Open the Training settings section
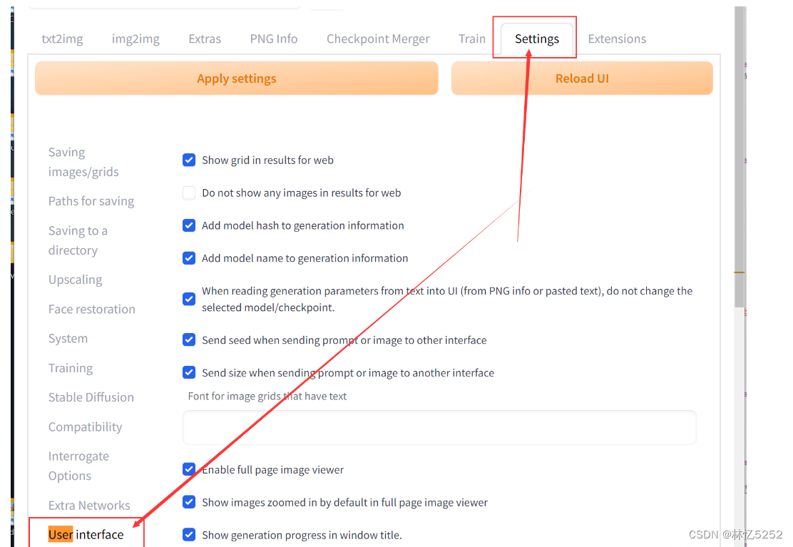793x547 pixels. (x=71, y=367)
